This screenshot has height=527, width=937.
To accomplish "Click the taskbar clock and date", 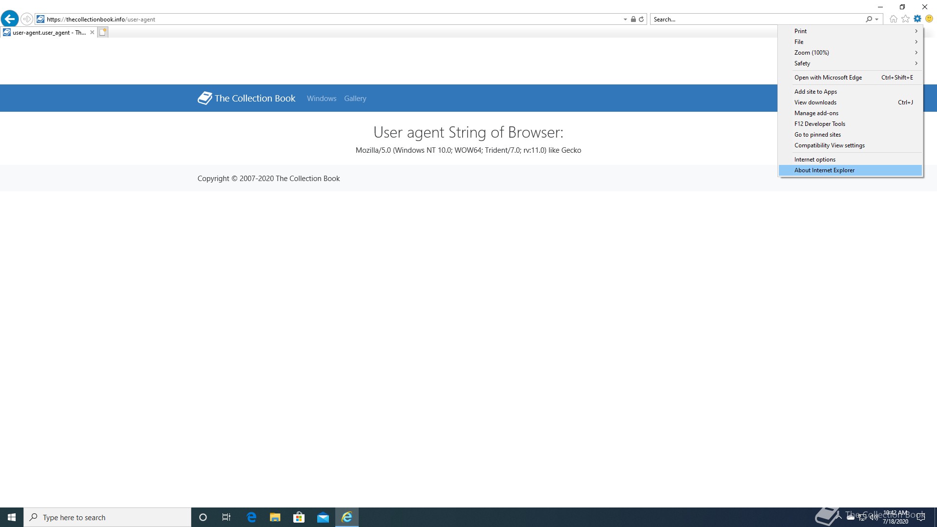I will (x=896, y=517).
